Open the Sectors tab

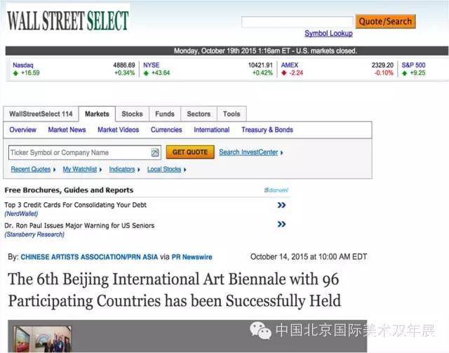pyautogui.click(x=199, y=114)
